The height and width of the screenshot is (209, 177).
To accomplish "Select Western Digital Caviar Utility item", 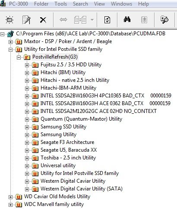I will tap(73, 181).
